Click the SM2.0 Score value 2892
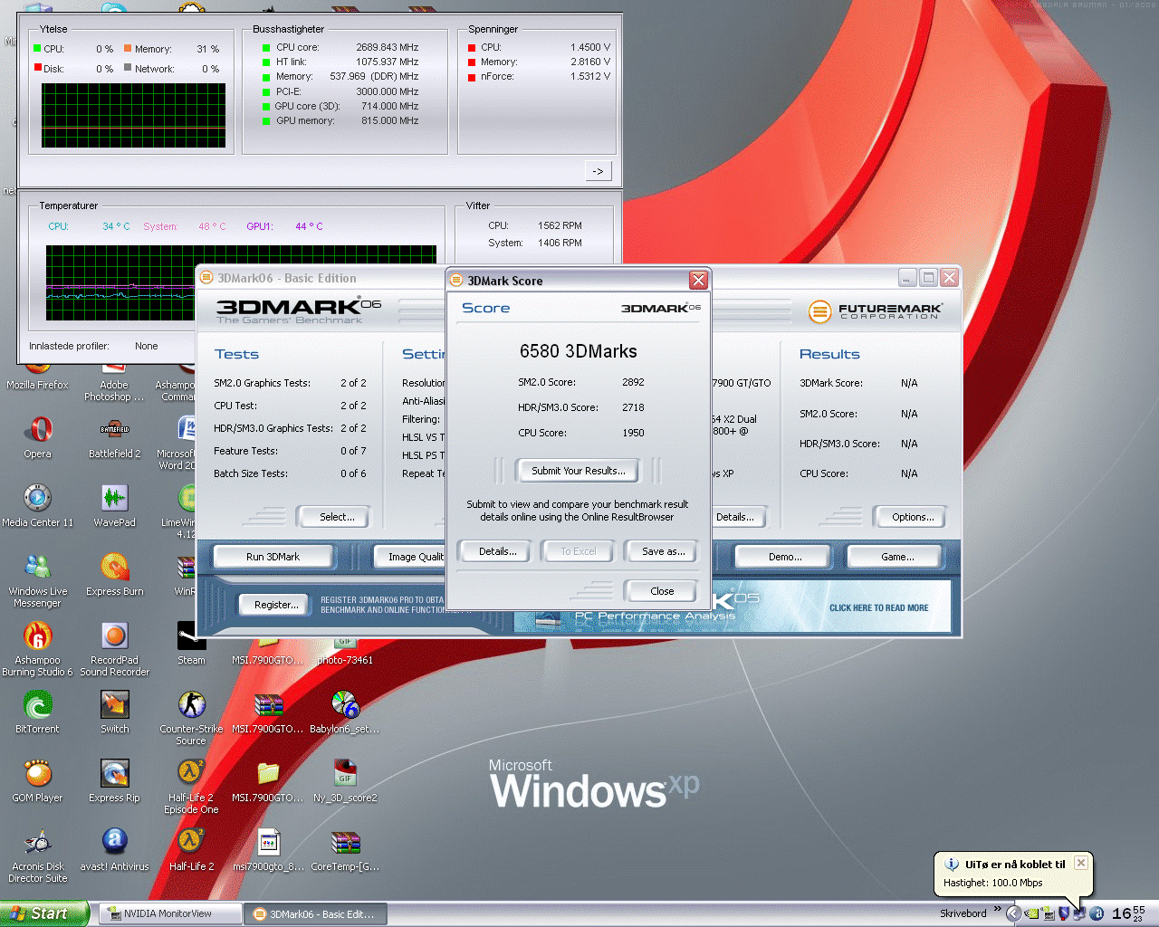The height and width of the screenshot is (927, 1159). tap(633, 382)
